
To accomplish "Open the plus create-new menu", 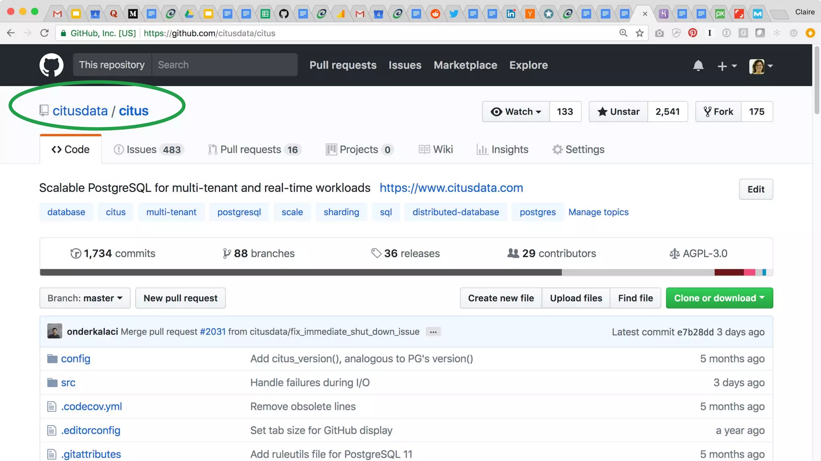I will click(726, 66).
